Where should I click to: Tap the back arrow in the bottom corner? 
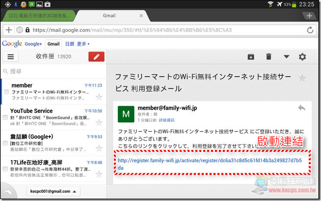[x=8, y=192]
